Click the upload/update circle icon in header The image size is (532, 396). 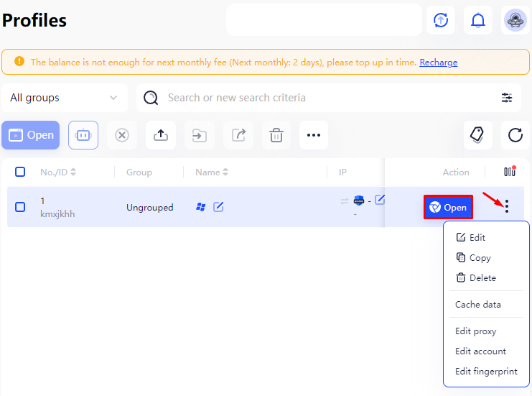tap(440, 20)
